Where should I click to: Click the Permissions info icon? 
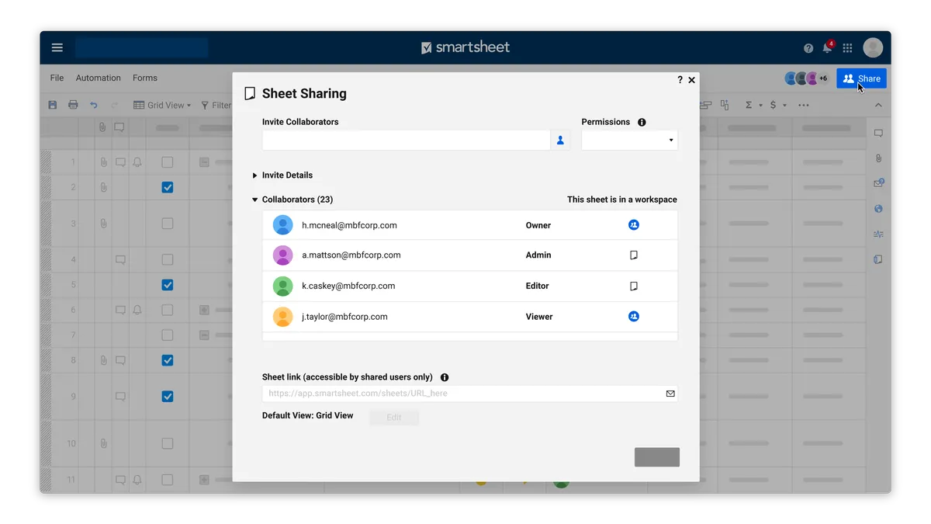[642, 122]
